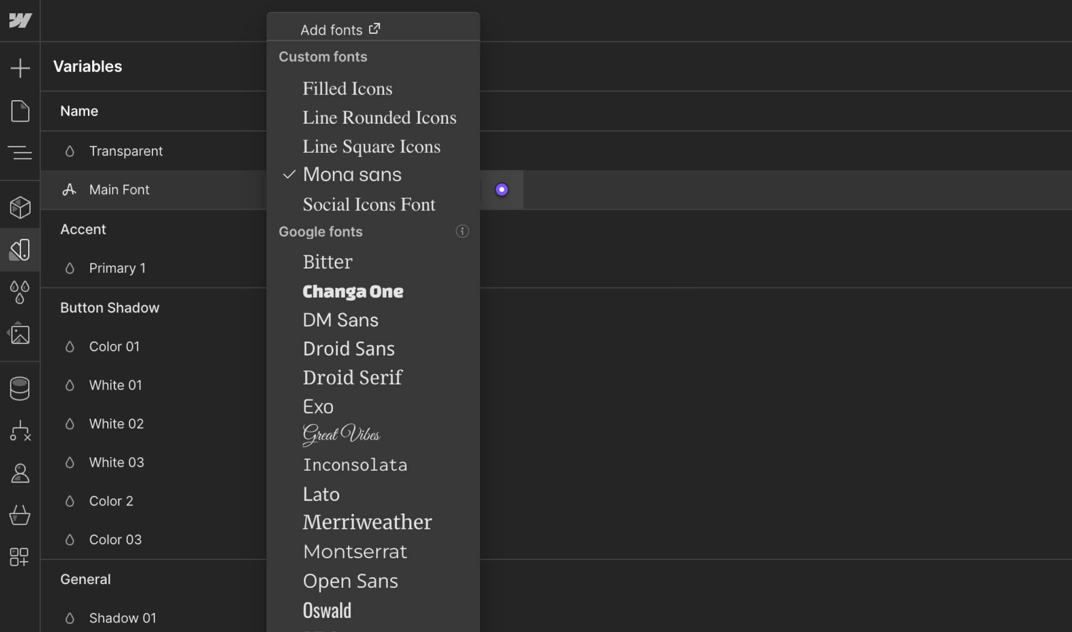Click the Webflow logo icon

20,20
